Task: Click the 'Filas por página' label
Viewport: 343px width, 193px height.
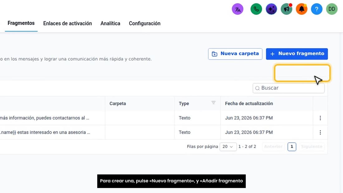Action: (x=202, y=146)
